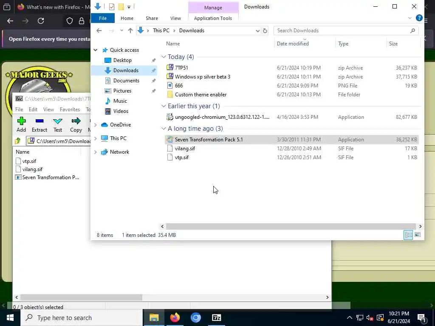The height and width of the screenshot is (326, 435).
Task: Select Seven Transformation P... in 7-Zip list
Action: [47, 177]
